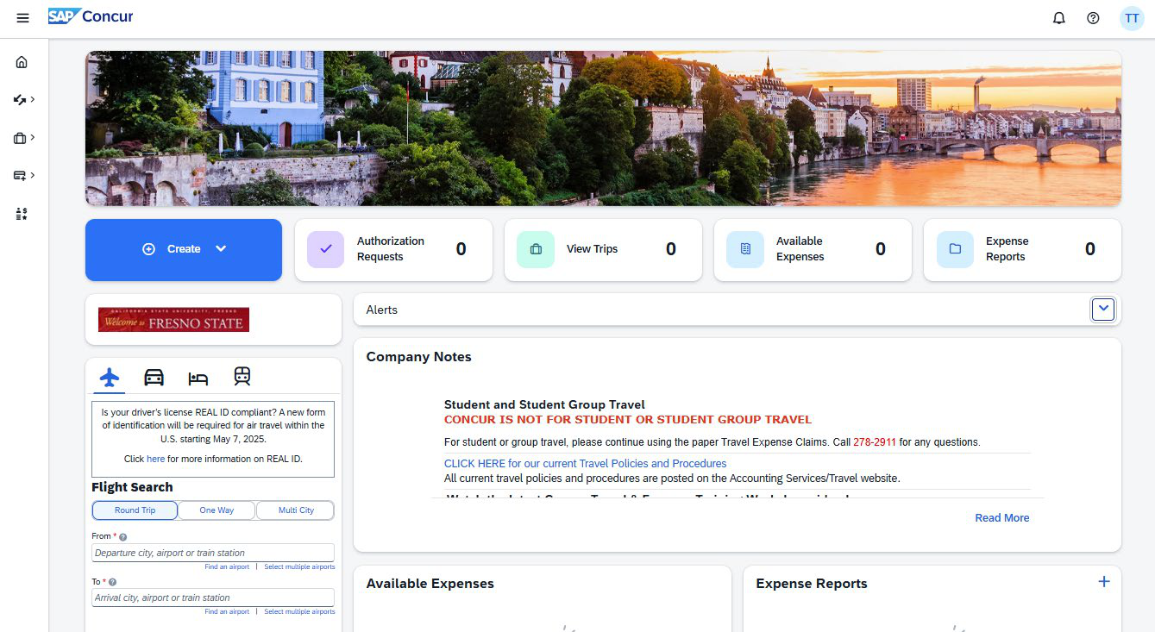Image resolution: width=1155 pixels, height=632 pixels.
Task: Click Read More in Company Notes
Action: click(x=1002, y=518)
